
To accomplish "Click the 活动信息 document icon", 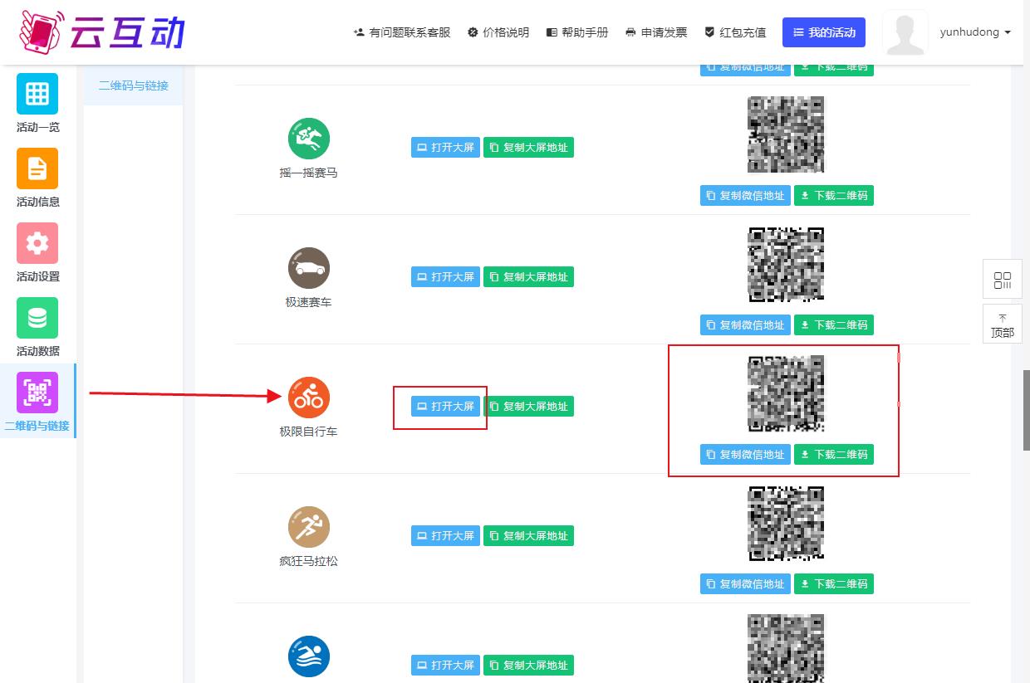I will (37, 168).
